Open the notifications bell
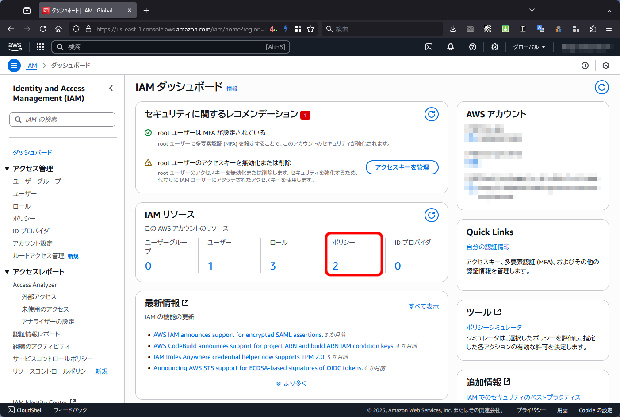This screenshot has height=417, width=620. point(451,47)
